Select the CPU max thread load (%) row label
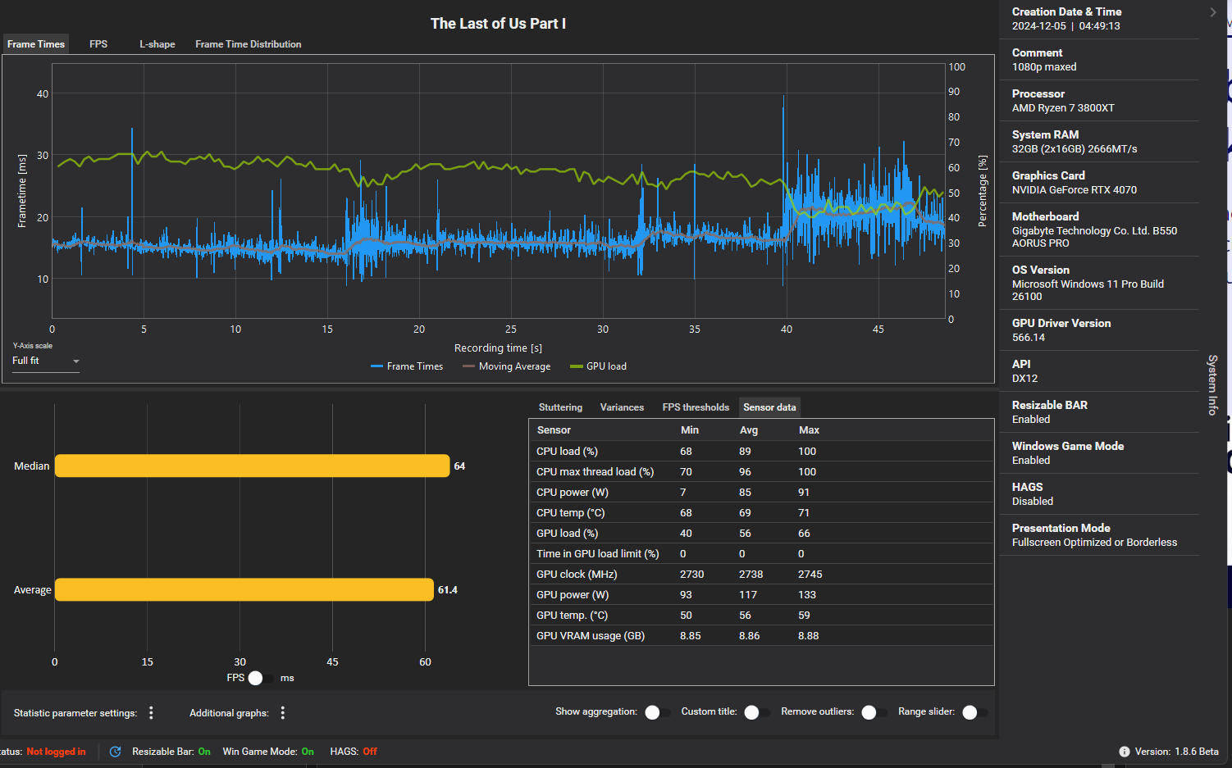 (x=595, y=472)
